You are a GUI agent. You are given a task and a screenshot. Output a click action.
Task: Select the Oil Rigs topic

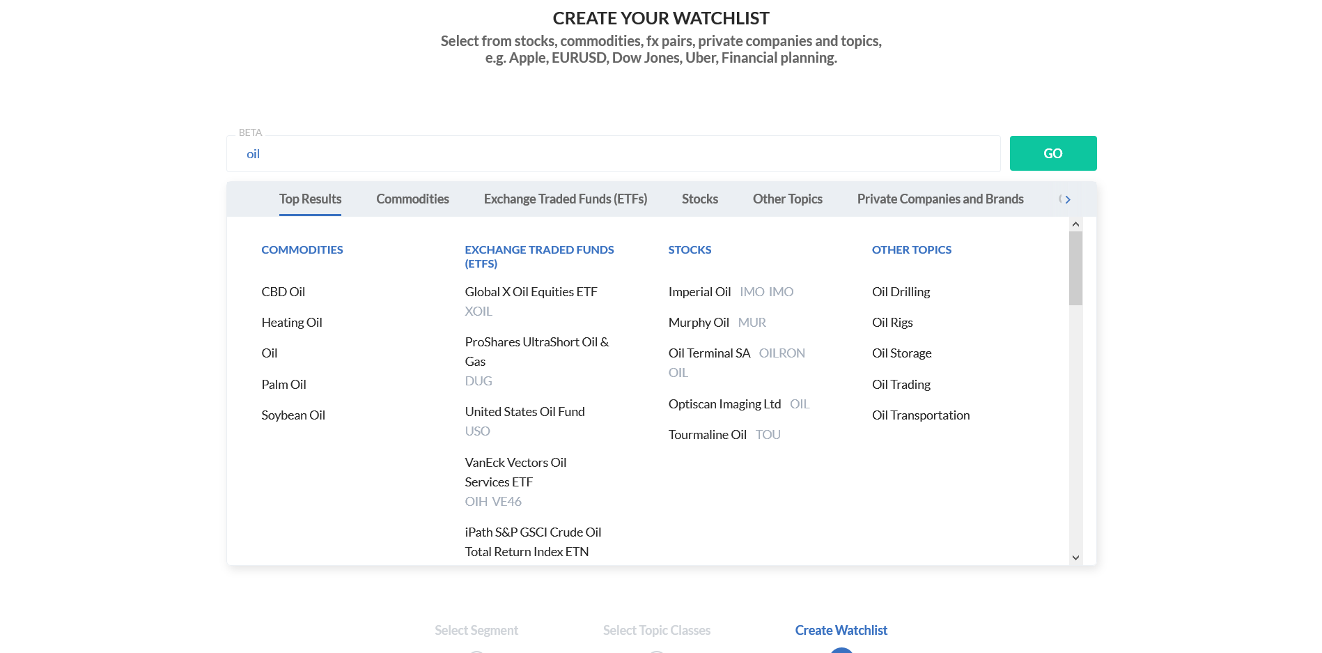click(892, 323)
